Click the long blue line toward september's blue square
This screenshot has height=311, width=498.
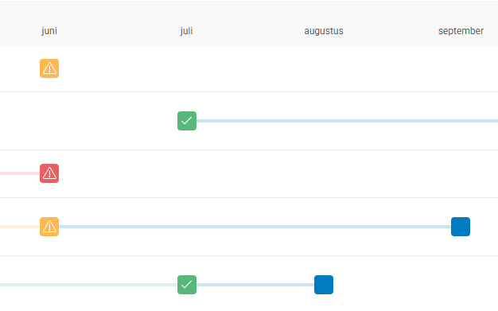tap(255, 227)
